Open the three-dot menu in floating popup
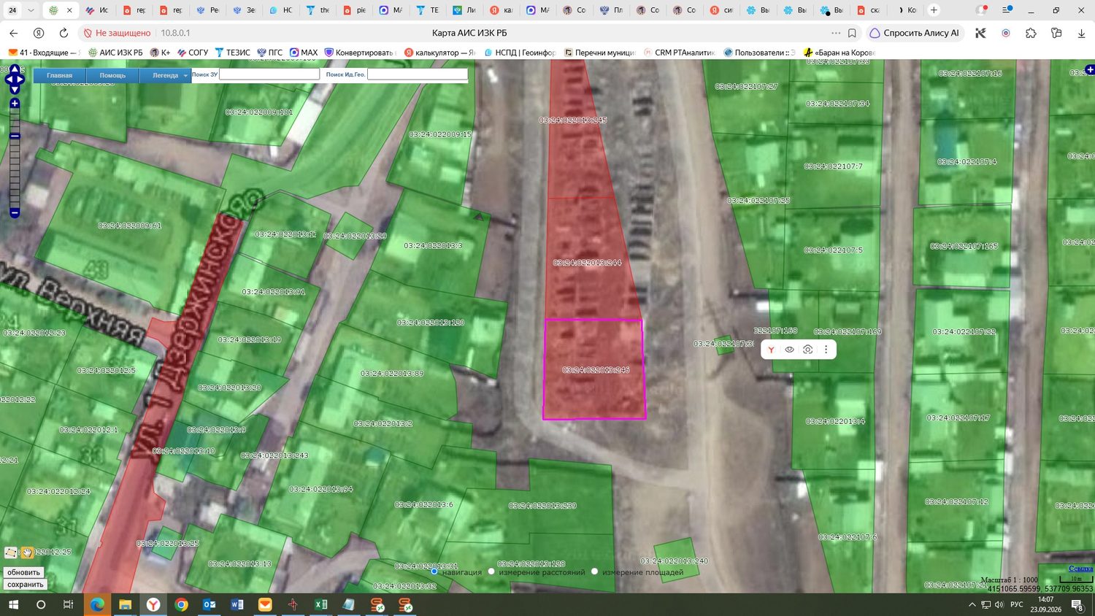1095x616 pixels. [x=826, y=350]
